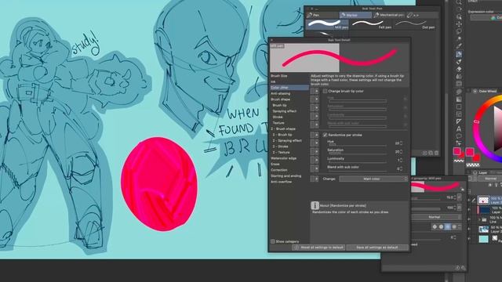Open the Watercolor edge category
This screenshot has height=282, width=502.
pos(283,158)
